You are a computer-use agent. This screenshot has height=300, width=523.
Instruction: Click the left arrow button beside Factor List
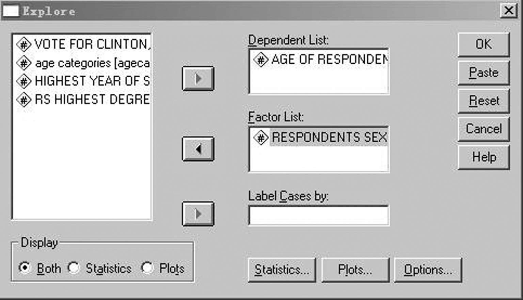(198, 149)
